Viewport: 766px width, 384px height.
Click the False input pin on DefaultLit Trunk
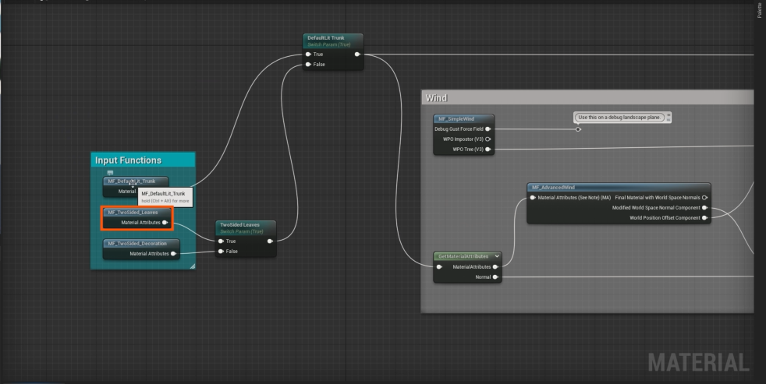(308, 65)
